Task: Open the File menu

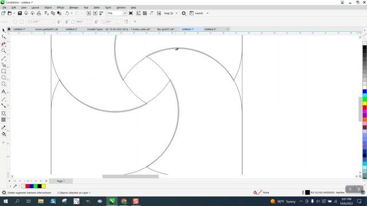Action: pos(4,7)
